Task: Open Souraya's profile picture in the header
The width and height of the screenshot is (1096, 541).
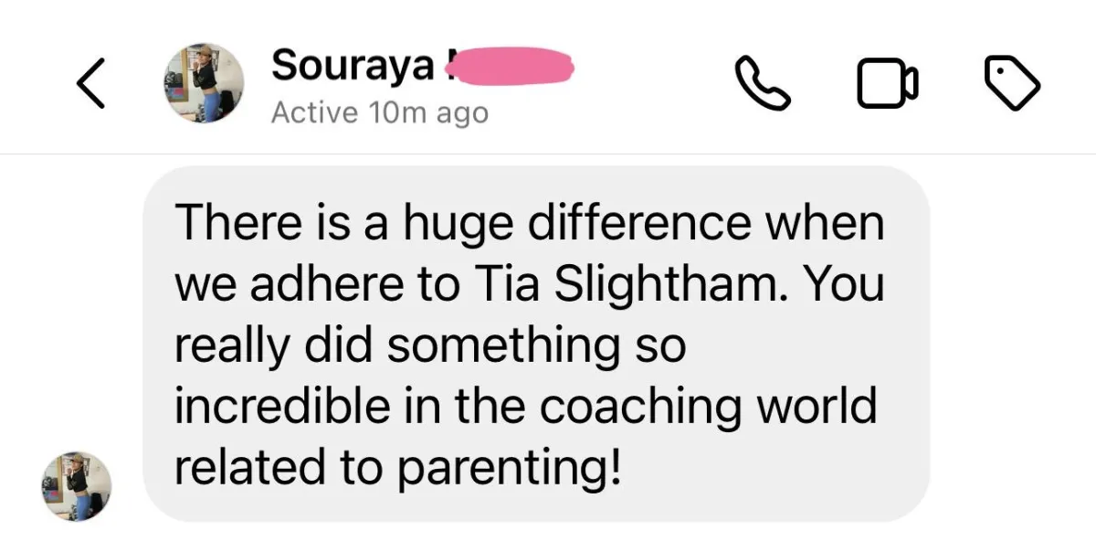Action: [x=203, y=83]
